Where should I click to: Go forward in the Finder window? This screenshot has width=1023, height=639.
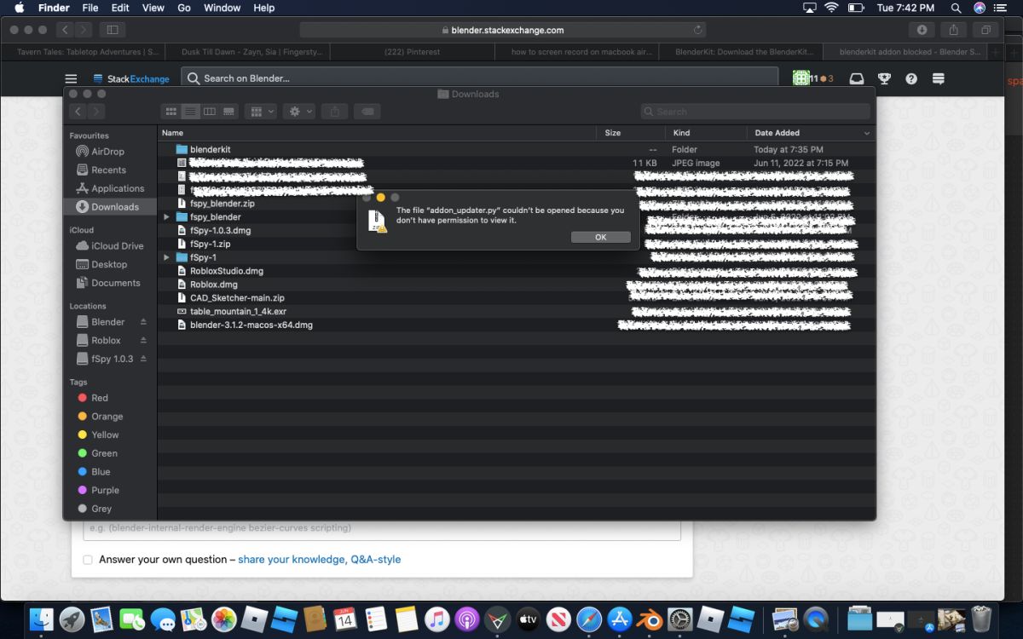coord(96,112)
